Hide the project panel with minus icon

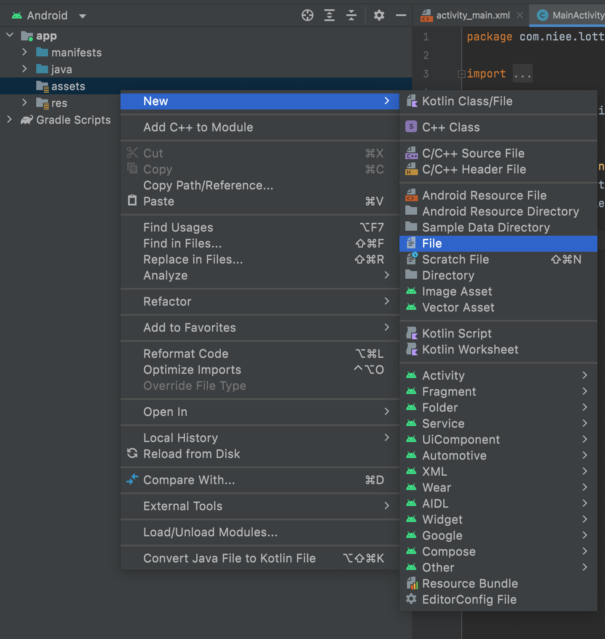401,16
